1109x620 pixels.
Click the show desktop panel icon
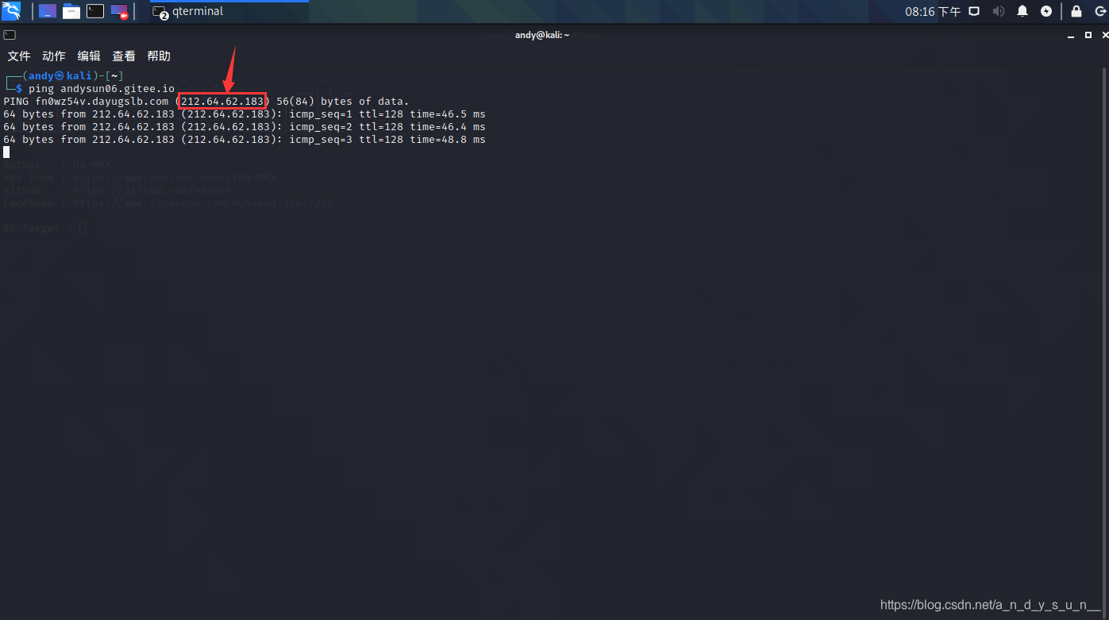(48, 11)
